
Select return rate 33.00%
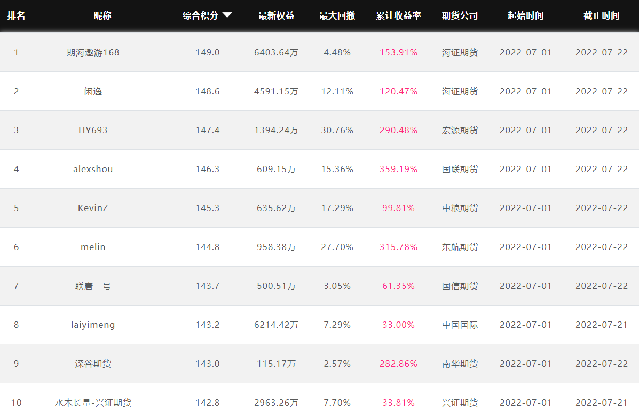tap(399, 325)
